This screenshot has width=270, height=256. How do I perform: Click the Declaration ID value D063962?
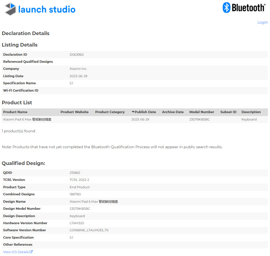(x=76, y=54)
